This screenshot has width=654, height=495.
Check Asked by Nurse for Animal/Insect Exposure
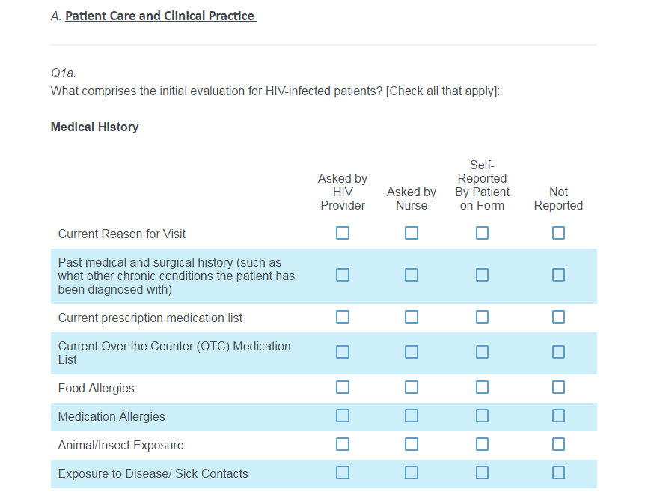pyautogui.click(x=412, y=444)
